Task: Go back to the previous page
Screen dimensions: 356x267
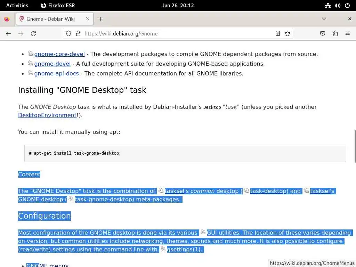Action: [x=8, y=34]
